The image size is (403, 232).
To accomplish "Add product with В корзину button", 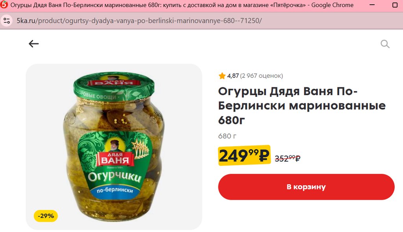I will coord(306,187).
